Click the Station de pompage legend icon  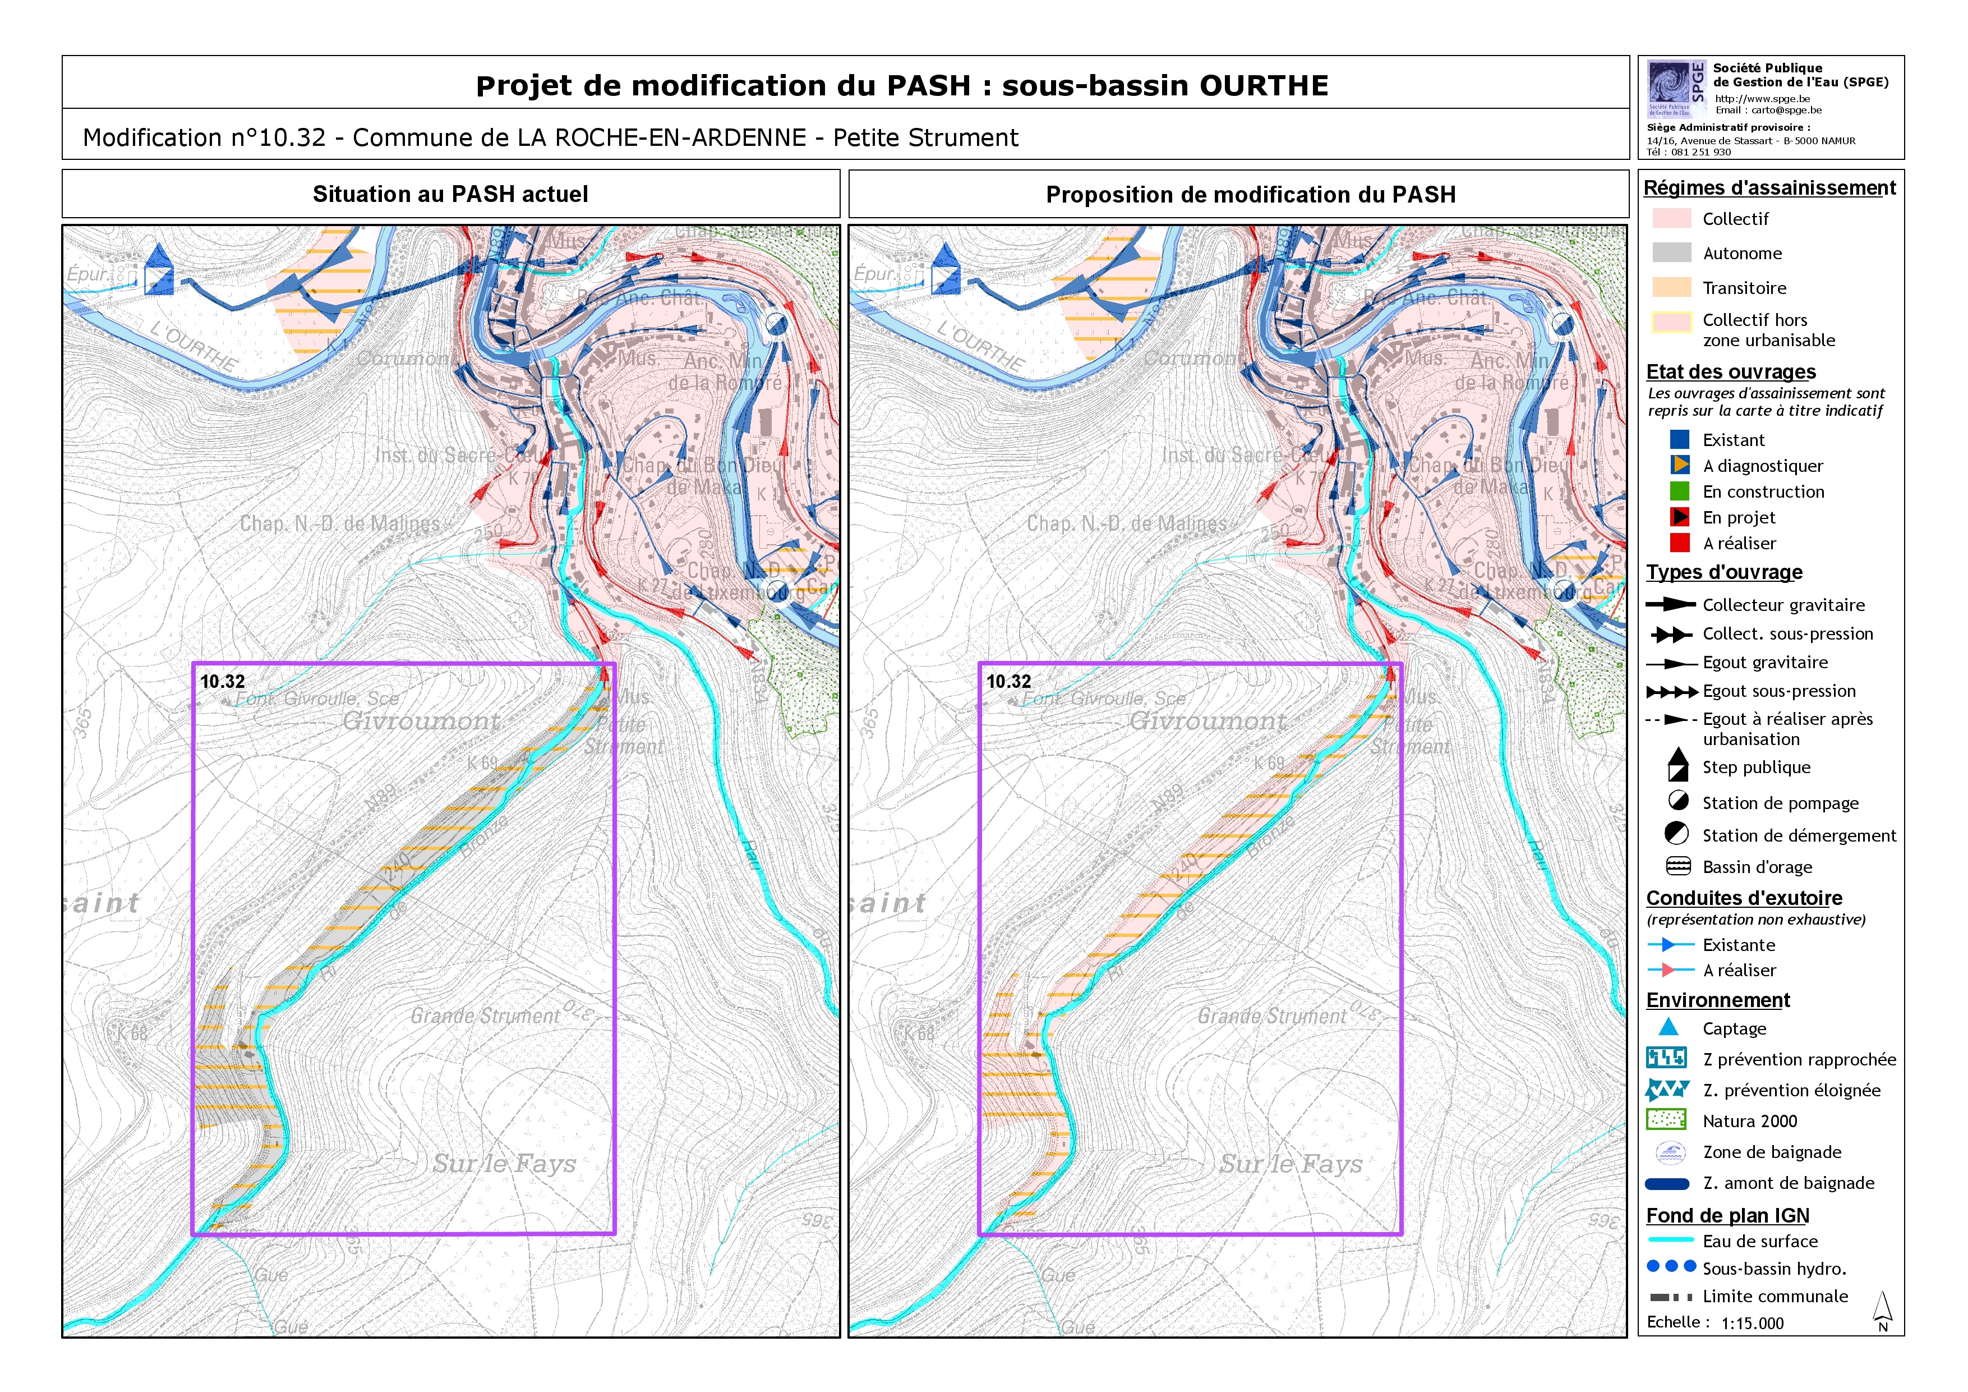(x=1677, y=801)
